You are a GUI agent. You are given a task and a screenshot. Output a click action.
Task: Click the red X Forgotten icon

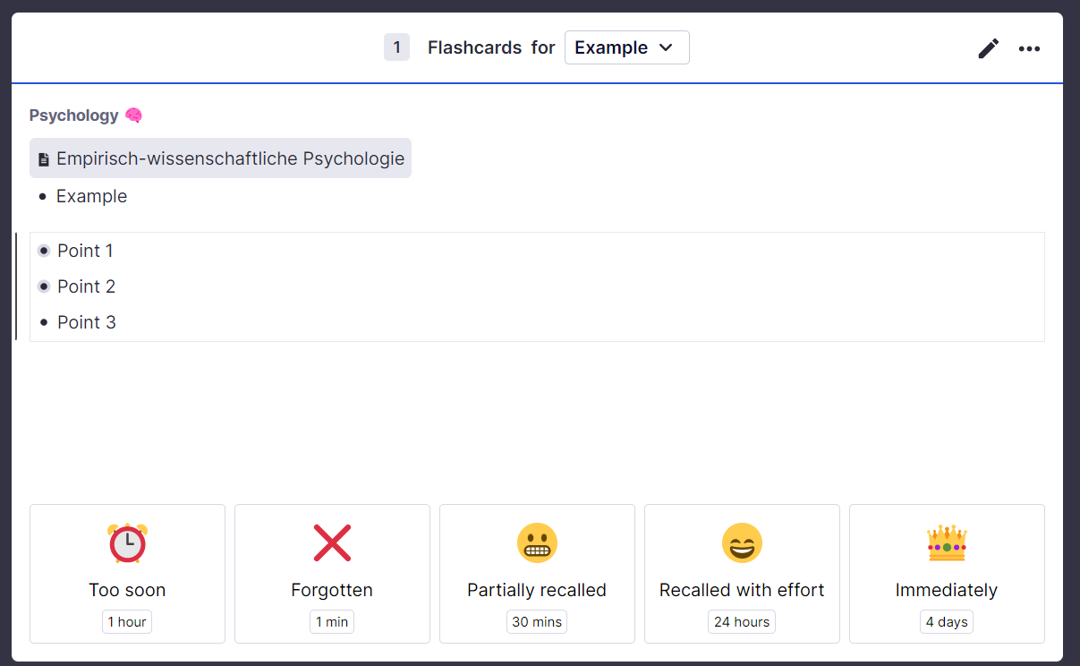click(332, 542)
